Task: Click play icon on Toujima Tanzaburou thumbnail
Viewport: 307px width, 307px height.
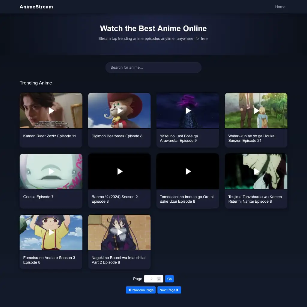Action: click(x=256, y=171)
